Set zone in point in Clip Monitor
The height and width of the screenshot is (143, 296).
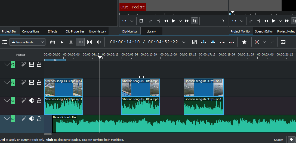(x=150, y=21)
